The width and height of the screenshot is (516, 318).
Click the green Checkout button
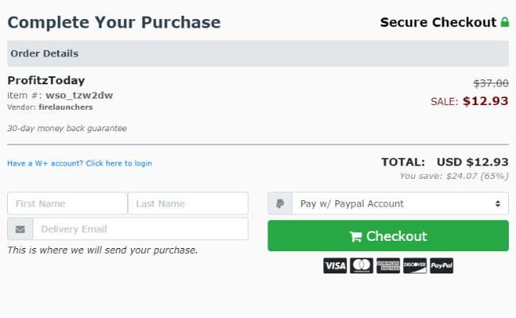tap(388, 236)
